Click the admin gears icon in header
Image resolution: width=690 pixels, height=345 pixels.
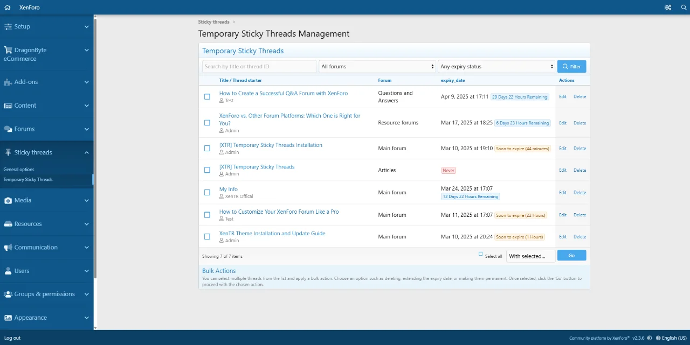pyautogui.click(x=668, y=8)
